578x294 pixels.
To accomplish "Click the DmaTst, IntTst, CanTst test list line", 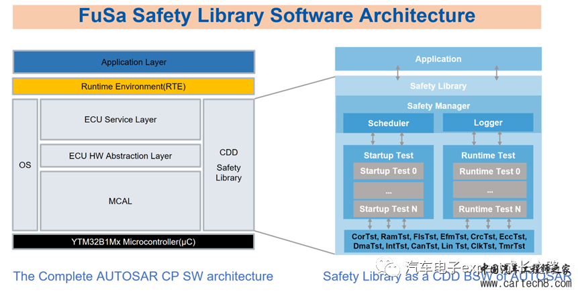I will pyautogui.click(x=439, y=246).
